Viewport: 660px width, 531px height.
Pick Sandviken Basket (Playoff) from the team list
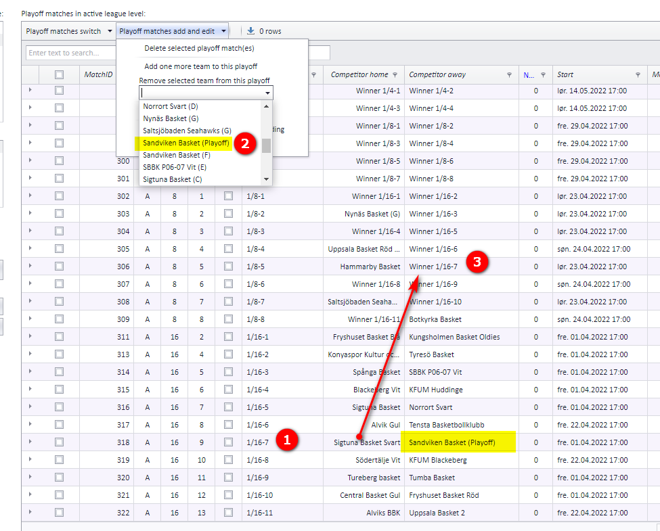186,143
